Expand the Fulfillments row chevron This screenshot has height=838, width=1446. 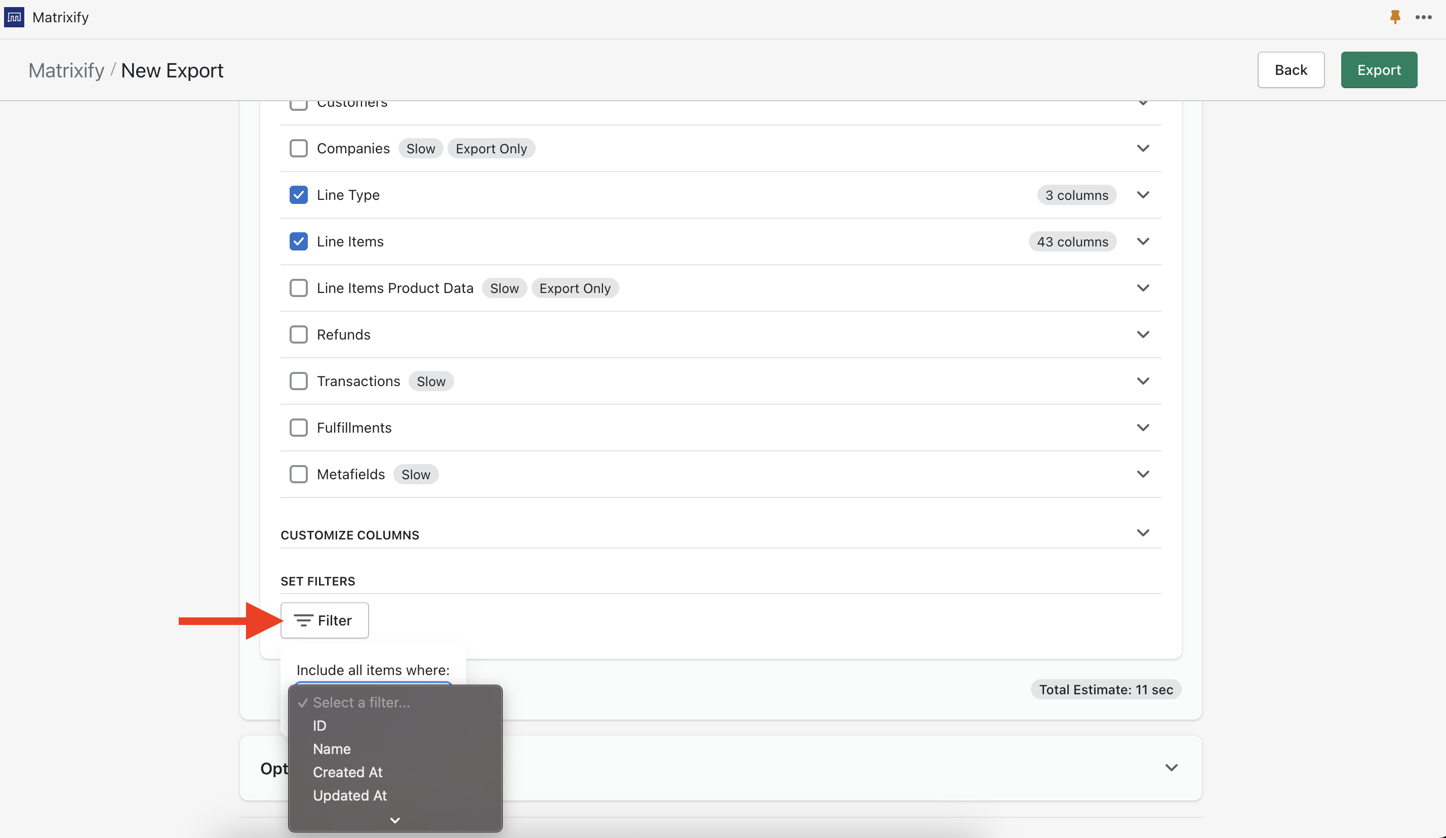coord(1143,427)
